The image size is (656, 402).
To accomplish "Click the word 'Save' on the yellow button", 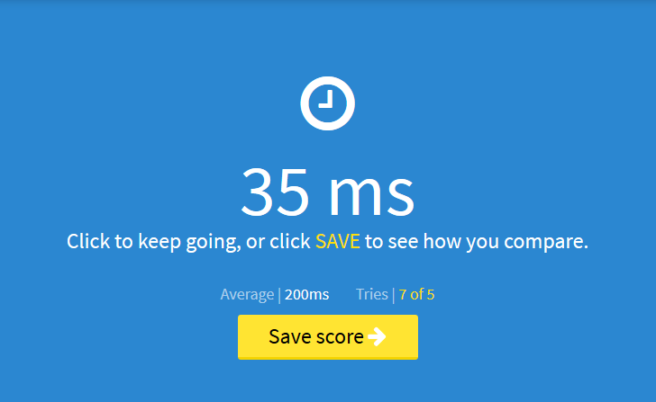I will click(290, 336).
